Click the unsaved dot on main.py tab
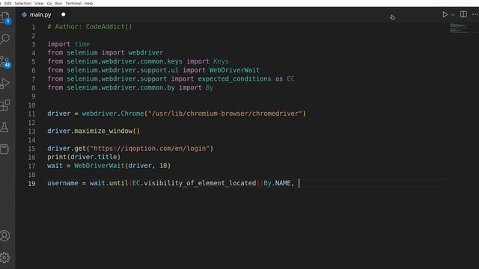The width and height of the screenshot is (479, 269). [x=63, y=14]
